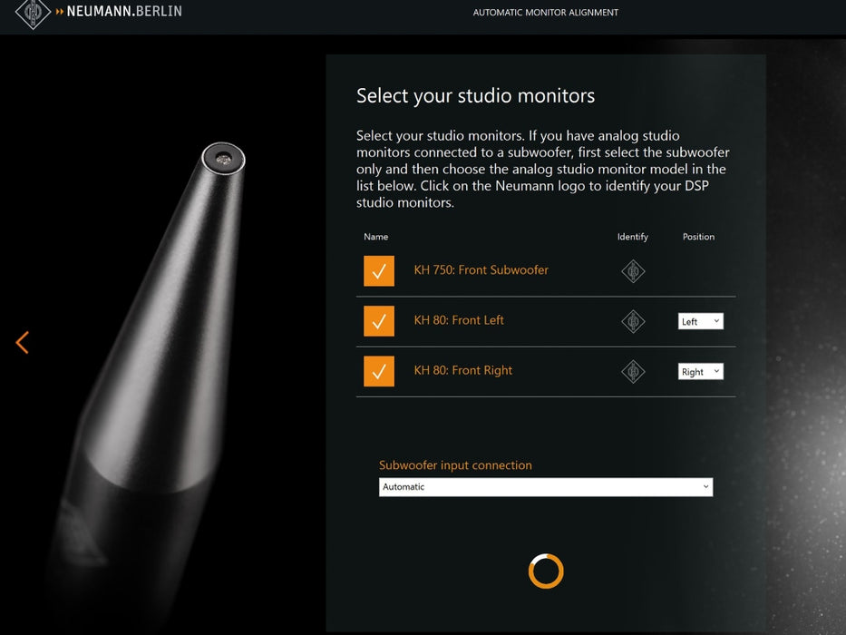
Task: Click the Select your studio monitors heading
Action: click(475, 95)
